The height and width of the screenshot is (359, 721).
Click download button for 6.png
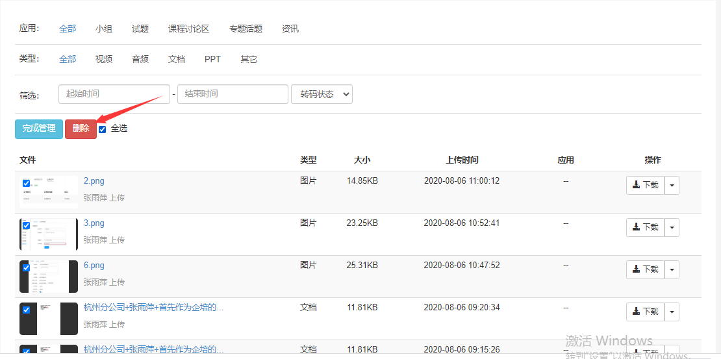tap(645, 269)
